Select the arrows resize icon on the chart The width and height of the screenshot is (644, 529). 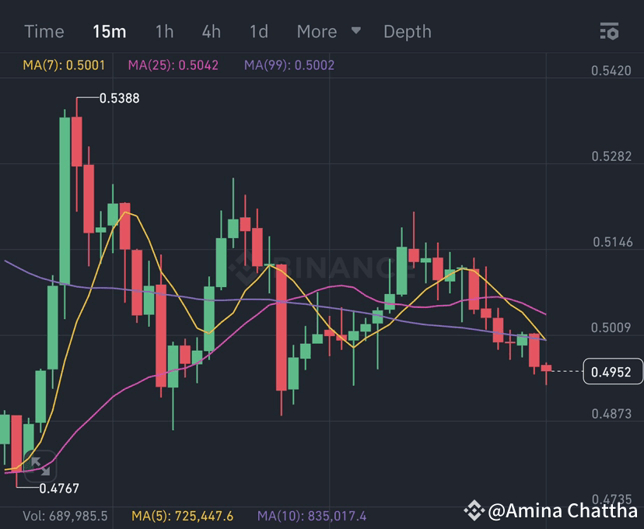[x=42, y=468]
